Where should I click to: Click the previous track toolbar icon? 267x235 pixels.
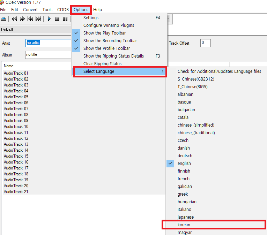(30, 19)
